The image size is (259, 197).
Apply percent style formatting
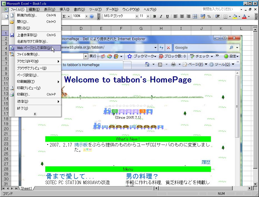209,16
